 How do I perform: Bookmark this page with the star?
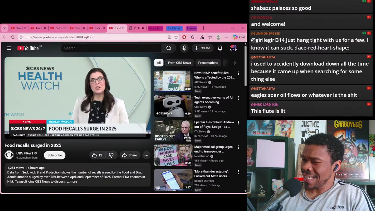(176, 37)
